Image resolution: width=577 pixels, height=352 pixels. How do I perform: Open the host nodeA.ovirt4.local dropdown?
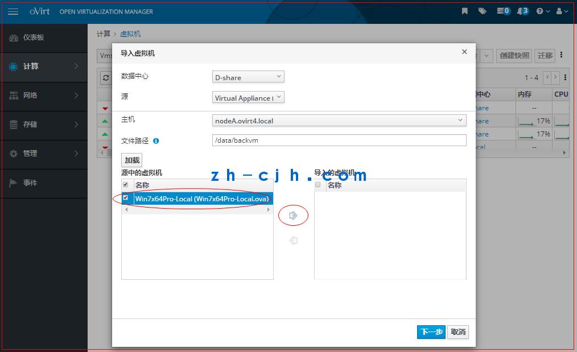click(x=339, y=121)
